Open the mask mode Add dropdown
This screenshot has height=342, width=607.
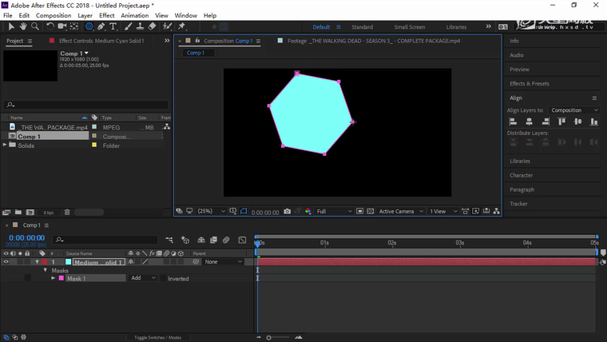tap(141, 279)
